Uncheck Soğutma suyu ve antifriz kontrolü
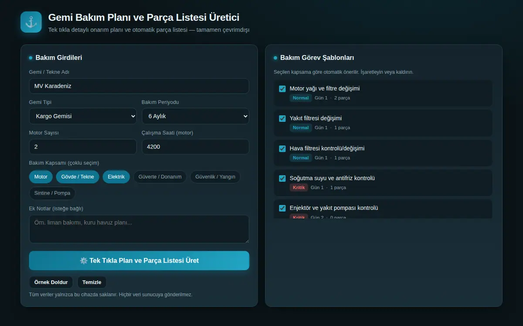 (x=282, y=178)
